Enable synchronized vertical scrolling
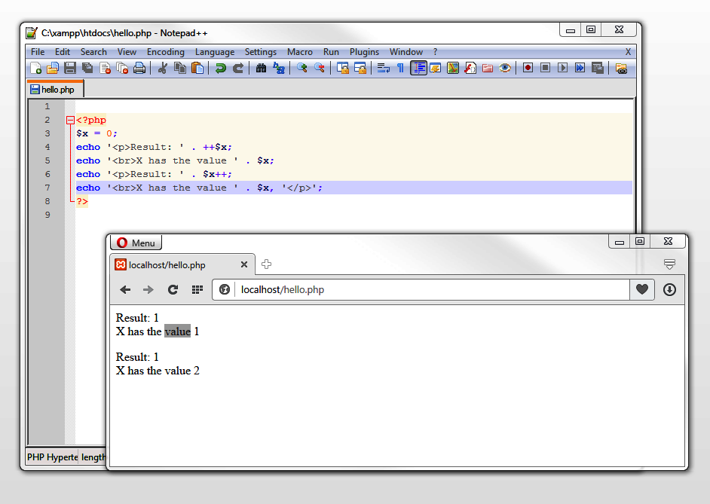This screenshot has height=504, width=710. (343, 68)
